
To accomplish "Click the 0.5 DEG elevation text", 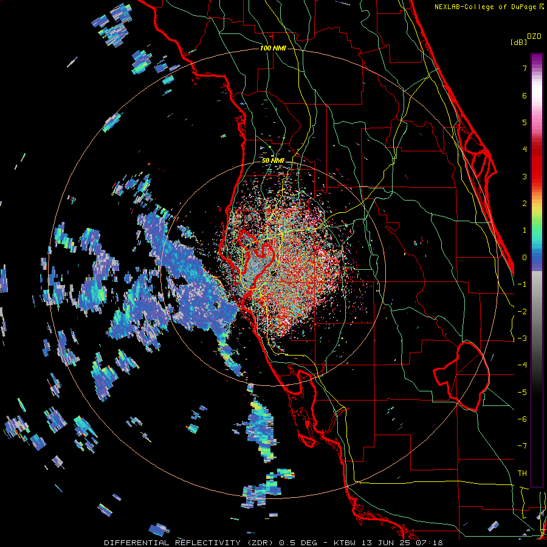I will (x=298, y=543).
